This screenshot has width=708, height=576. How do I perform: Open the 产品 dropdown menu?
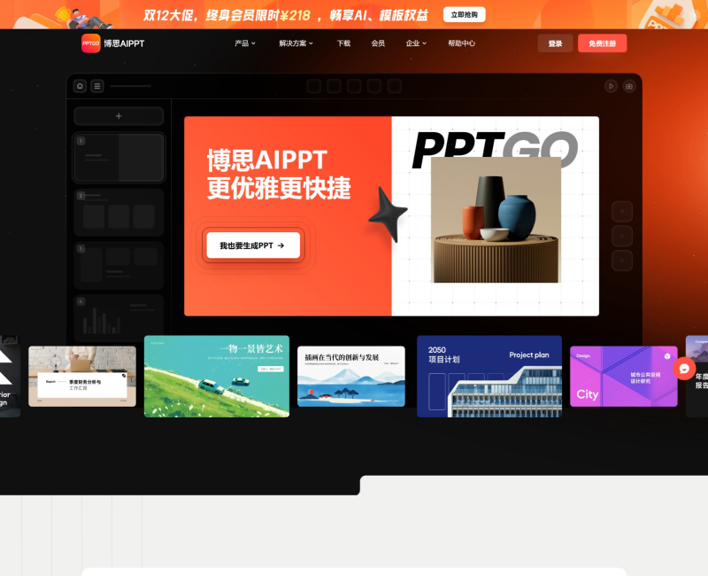pyautogui.click(x=243, y=43)
